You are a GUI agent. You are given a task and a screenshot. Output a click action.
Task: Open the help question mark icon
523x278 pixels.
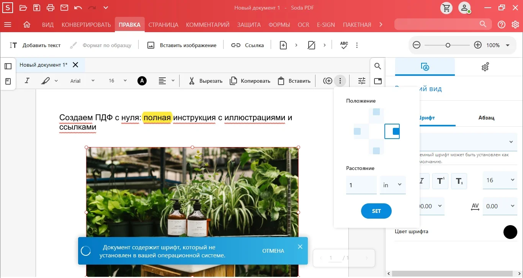(x=502, y=25)
